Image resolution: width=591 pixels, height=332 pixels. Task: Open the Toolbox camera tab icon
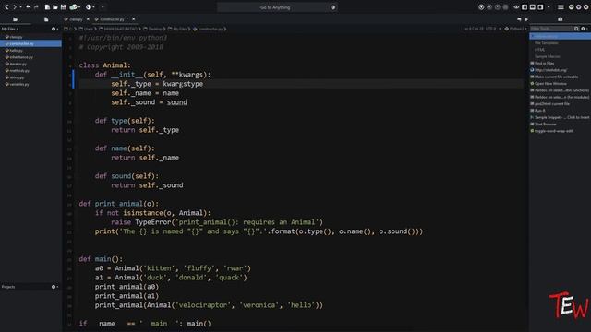(561, 19)
